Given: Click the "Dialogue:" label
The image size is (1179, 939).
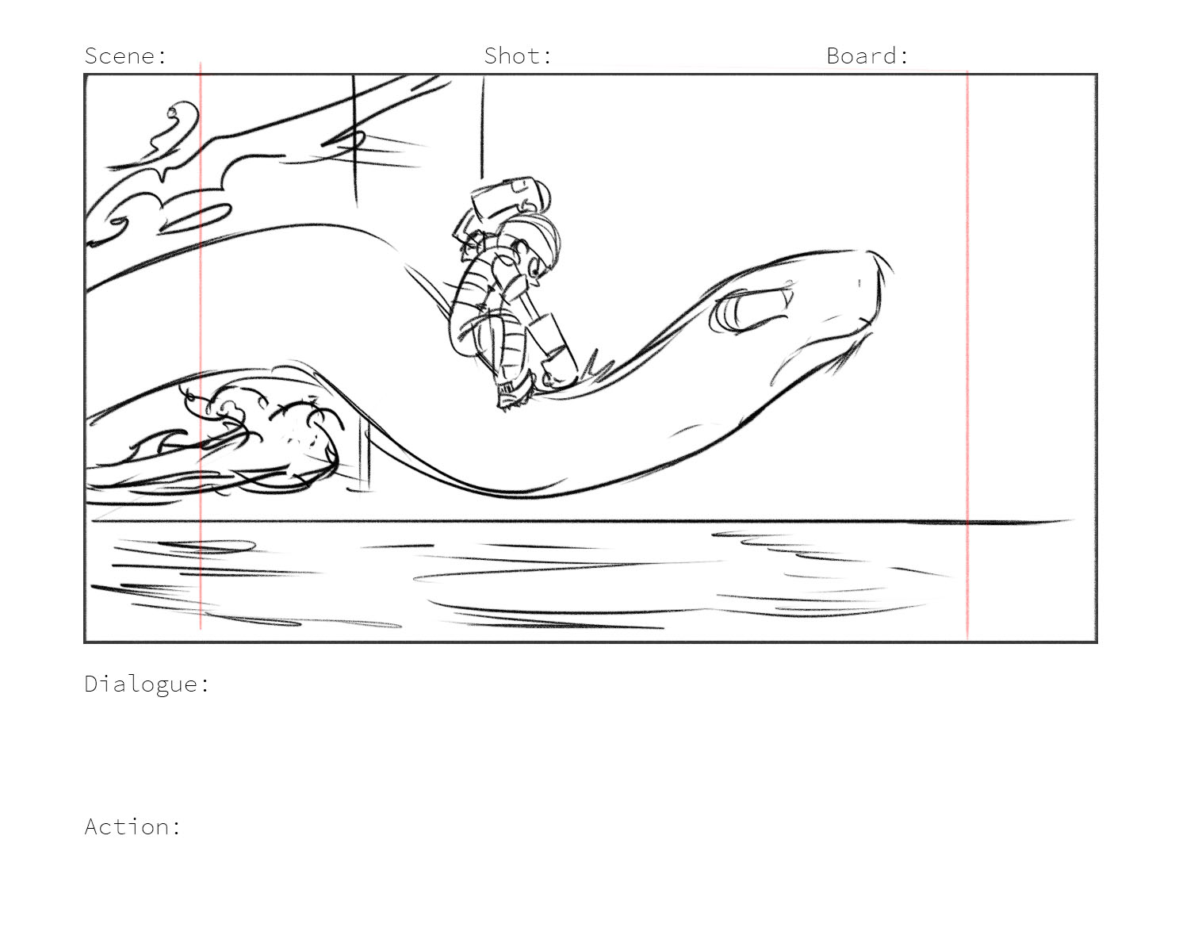Looking at the screenshot, I should (x=147, y=684).
